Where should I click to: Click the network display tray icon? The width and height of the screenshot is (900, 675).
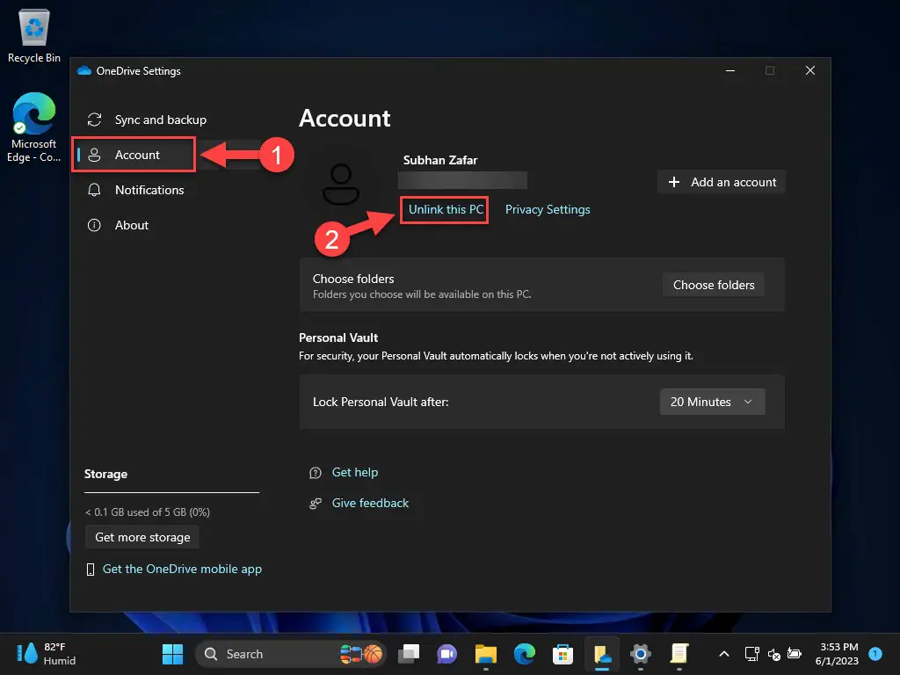coord(751,654)
